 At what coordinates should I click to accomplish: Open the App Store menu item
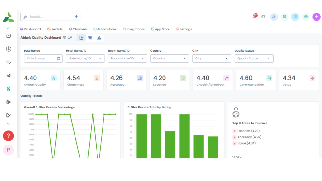tap(160, 29)
